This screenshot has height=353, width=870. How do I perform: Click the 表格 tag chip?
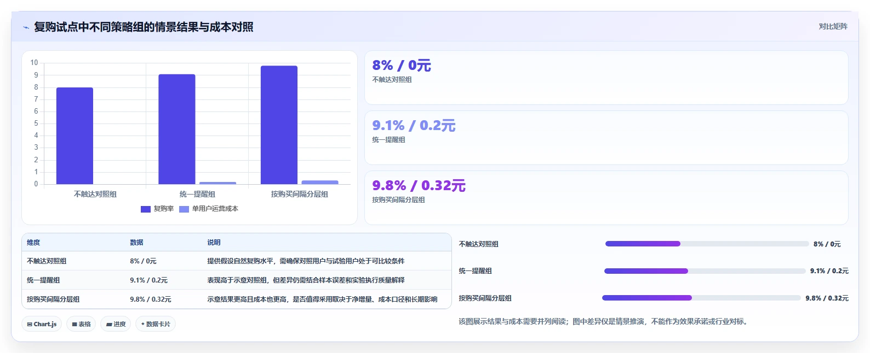coord(81,324)
